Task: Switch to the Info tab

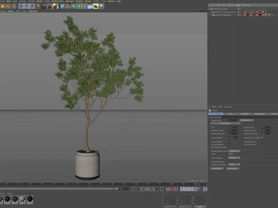Action: click(x=231, y=114)
